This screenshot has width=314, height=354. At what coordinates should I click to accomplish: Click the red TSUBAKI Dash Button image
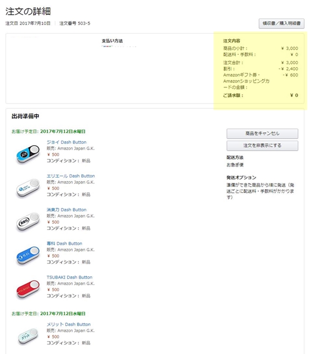click(28, 289)
